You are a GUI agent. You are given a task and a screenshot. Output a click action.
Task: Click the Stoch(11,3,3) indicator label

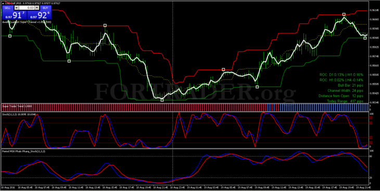[x=16, y=114]
